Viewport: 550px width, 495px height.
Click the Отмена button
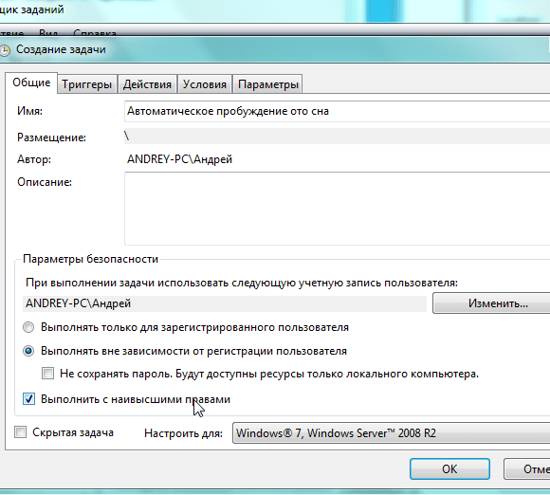pos(527,468)
